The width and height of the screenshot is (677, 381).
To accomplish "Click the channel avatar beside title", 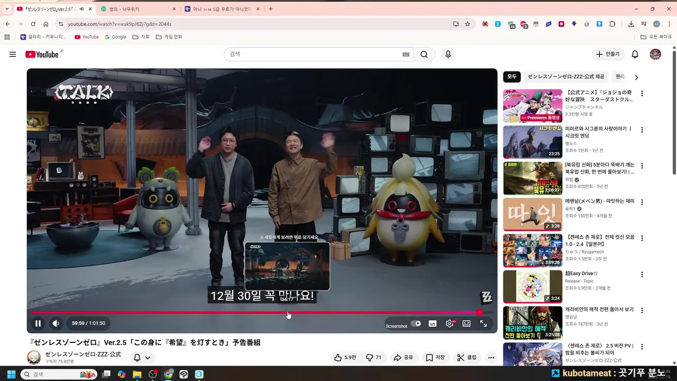I will [x=34, y=357].
